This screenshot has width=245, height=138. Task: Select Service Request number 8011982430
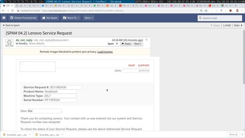tap(66, 87)
